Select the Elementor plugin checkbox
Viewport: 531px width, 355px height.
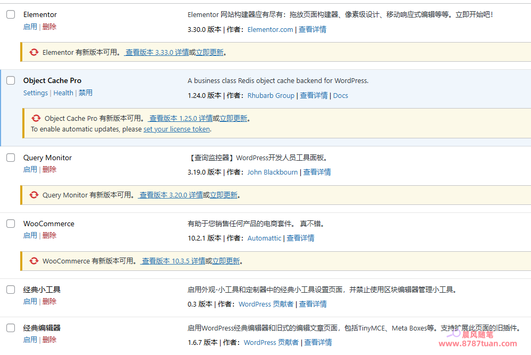[x=10, y=14]
